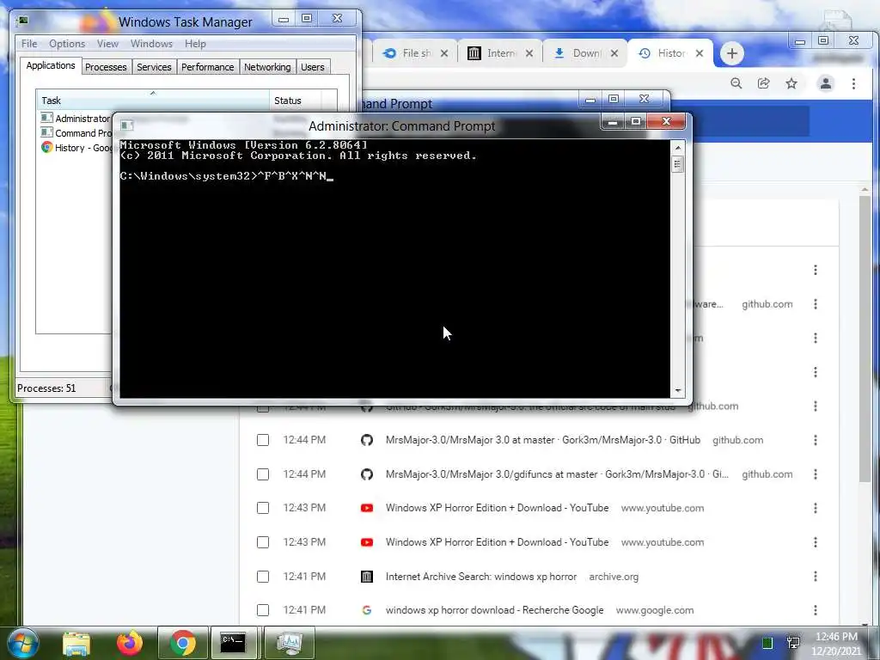This screenshot has width=880, height=660.
Task: Open File Explorer from the taskbar
Action: [x=76, y=643]
